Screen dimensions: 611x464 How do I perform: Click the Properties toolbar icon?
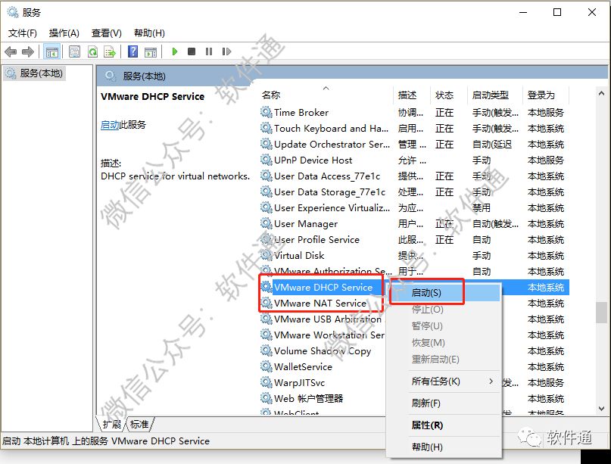(74, 51)
